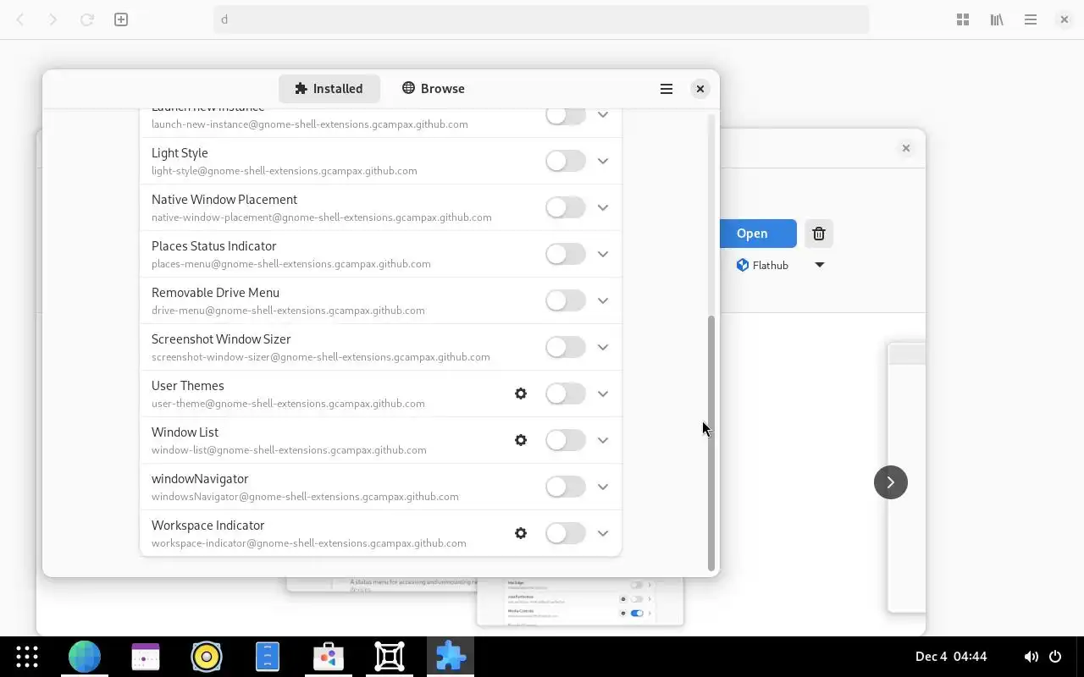
Task: Expand the Places Status Indicator row
Action: coord(603,254)
